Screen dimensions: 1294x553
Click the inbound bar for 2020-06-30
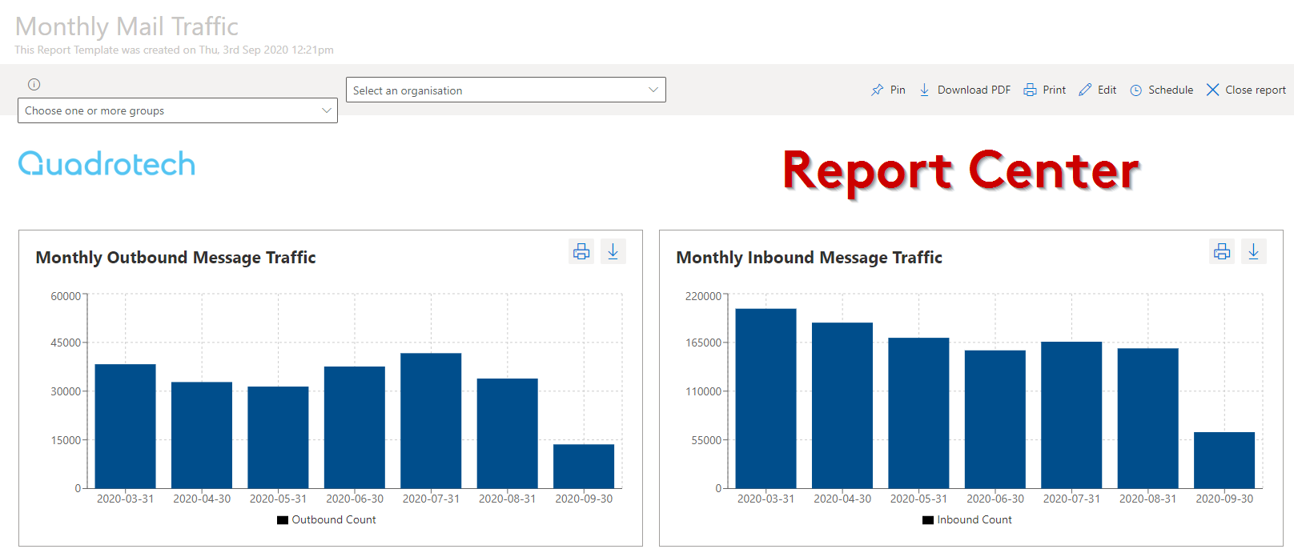point(995,419)
